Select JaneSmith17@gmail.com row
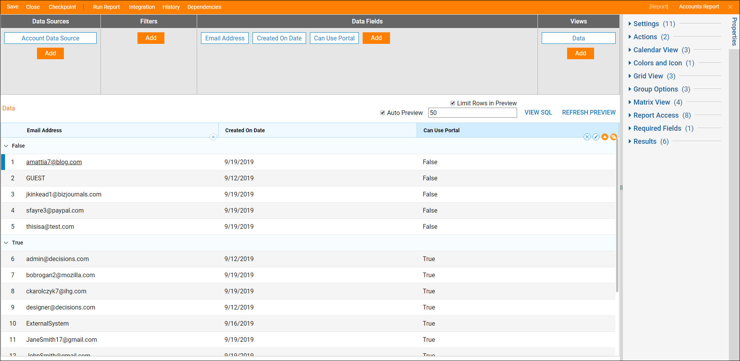740x361 pixels. pyautogui.click(x=308, y=340)
